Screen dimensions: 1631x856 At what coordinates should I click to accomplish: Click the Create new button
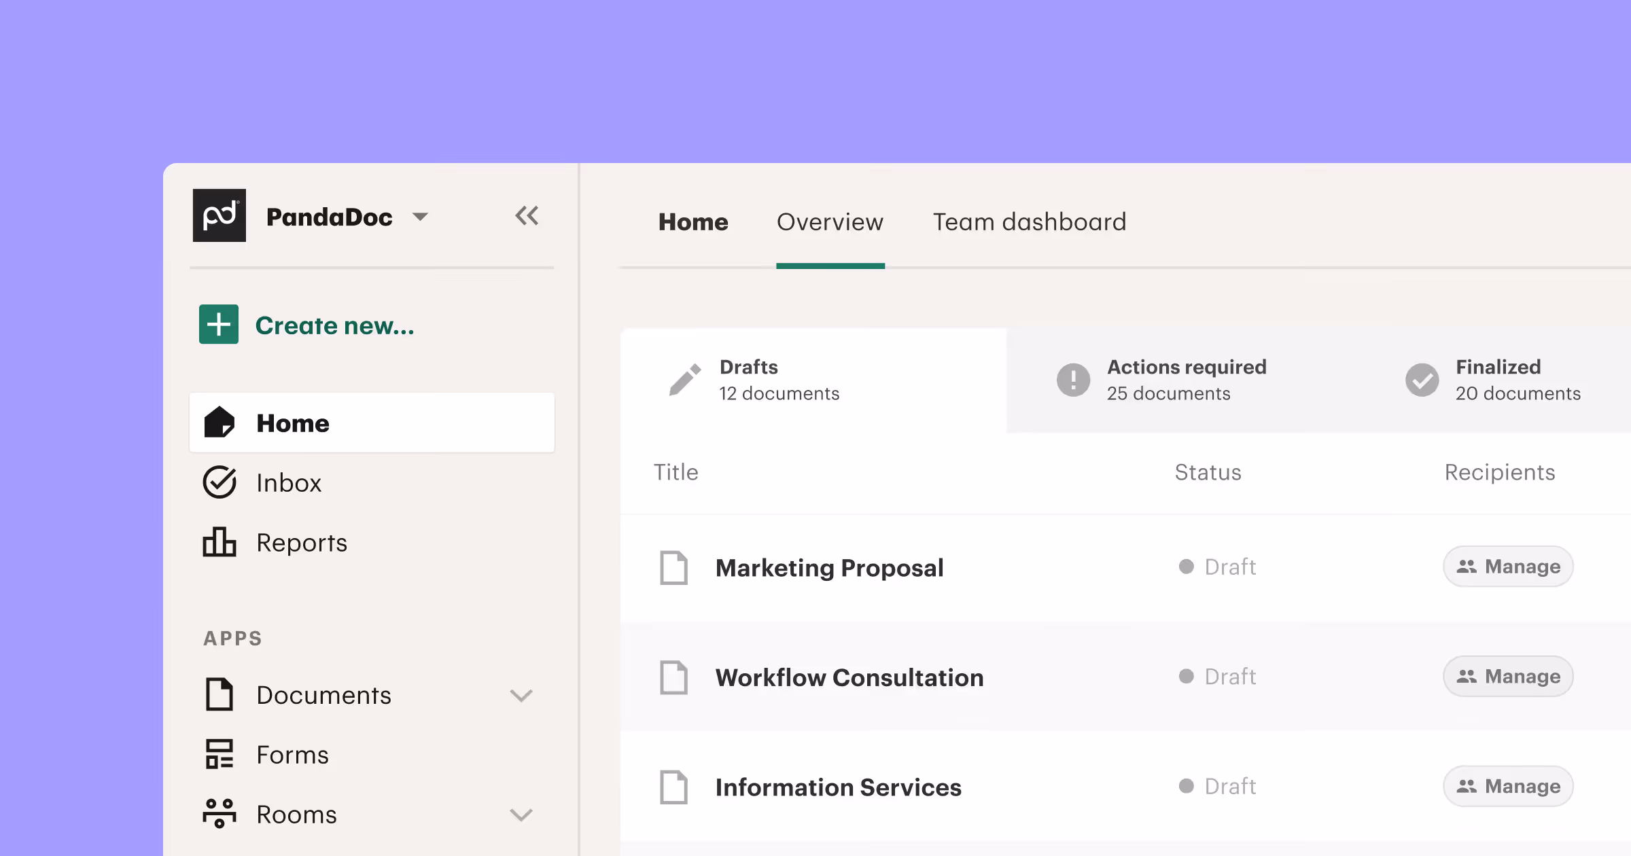tap(306, 325)
